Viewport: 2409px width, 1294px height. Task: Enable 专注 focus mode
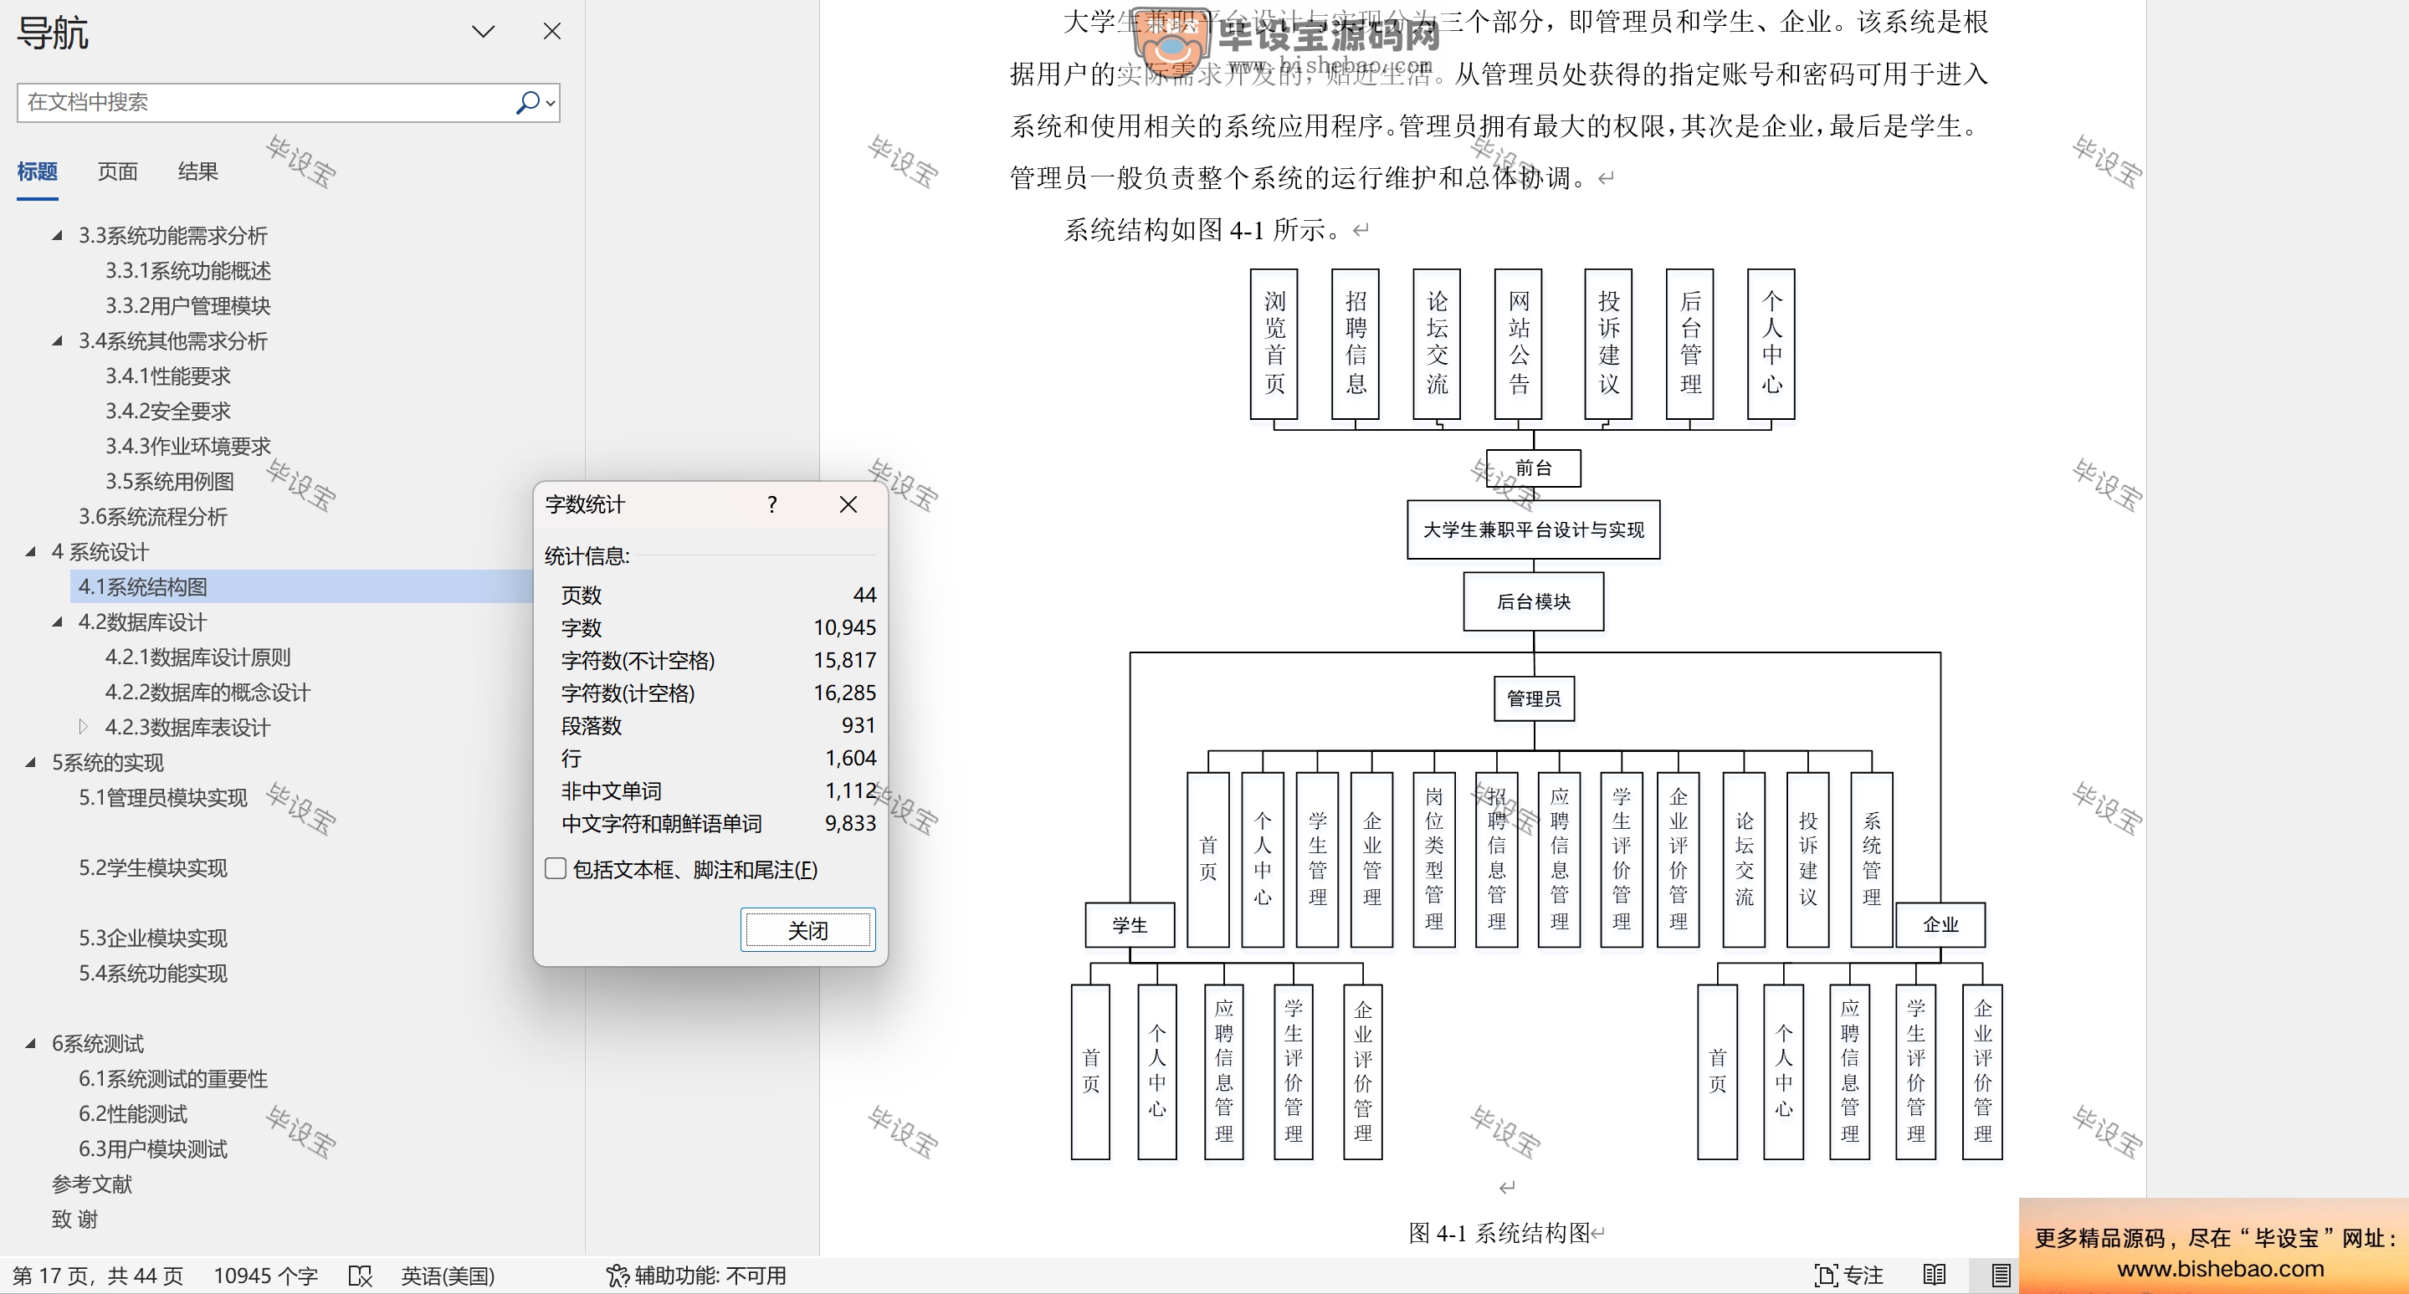(1849, 1276)
